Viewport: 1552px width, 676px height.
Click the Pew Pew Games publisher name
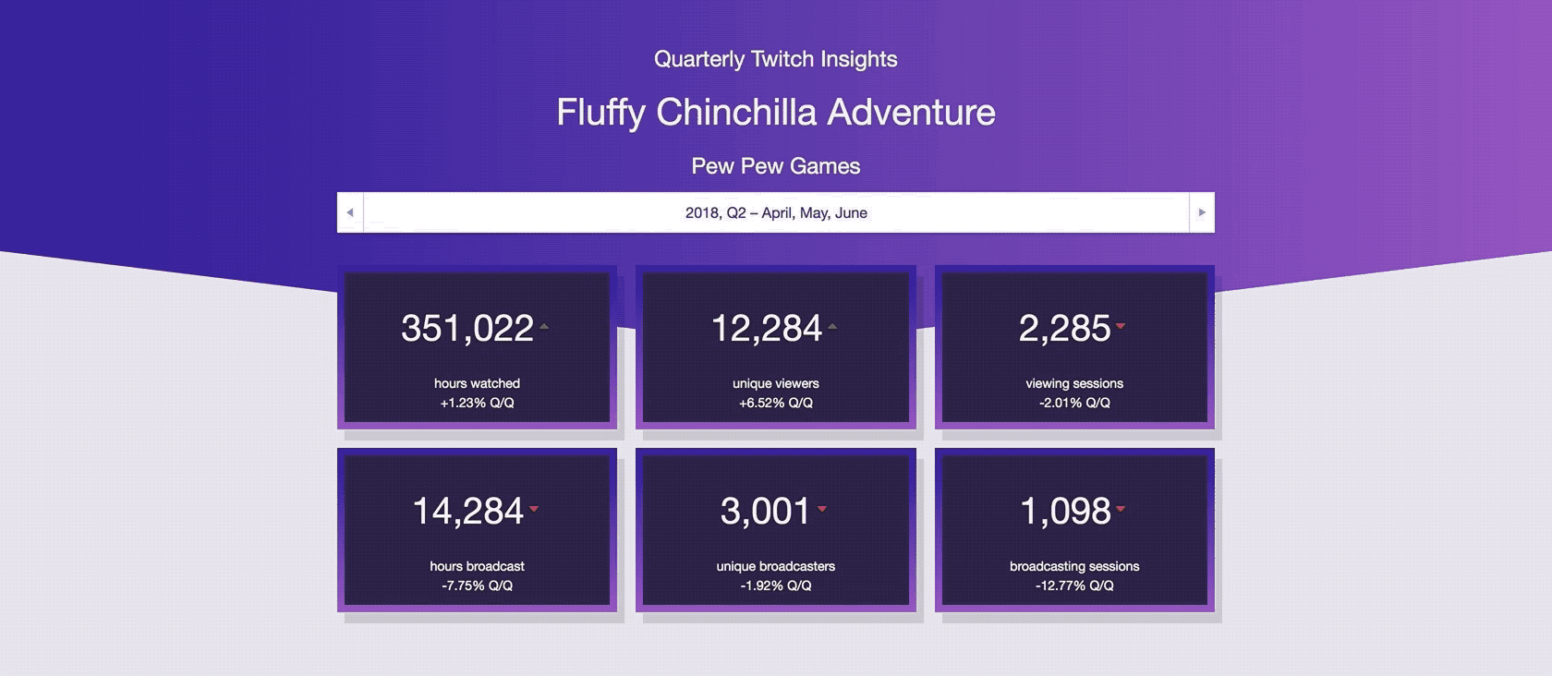point(776,166)
